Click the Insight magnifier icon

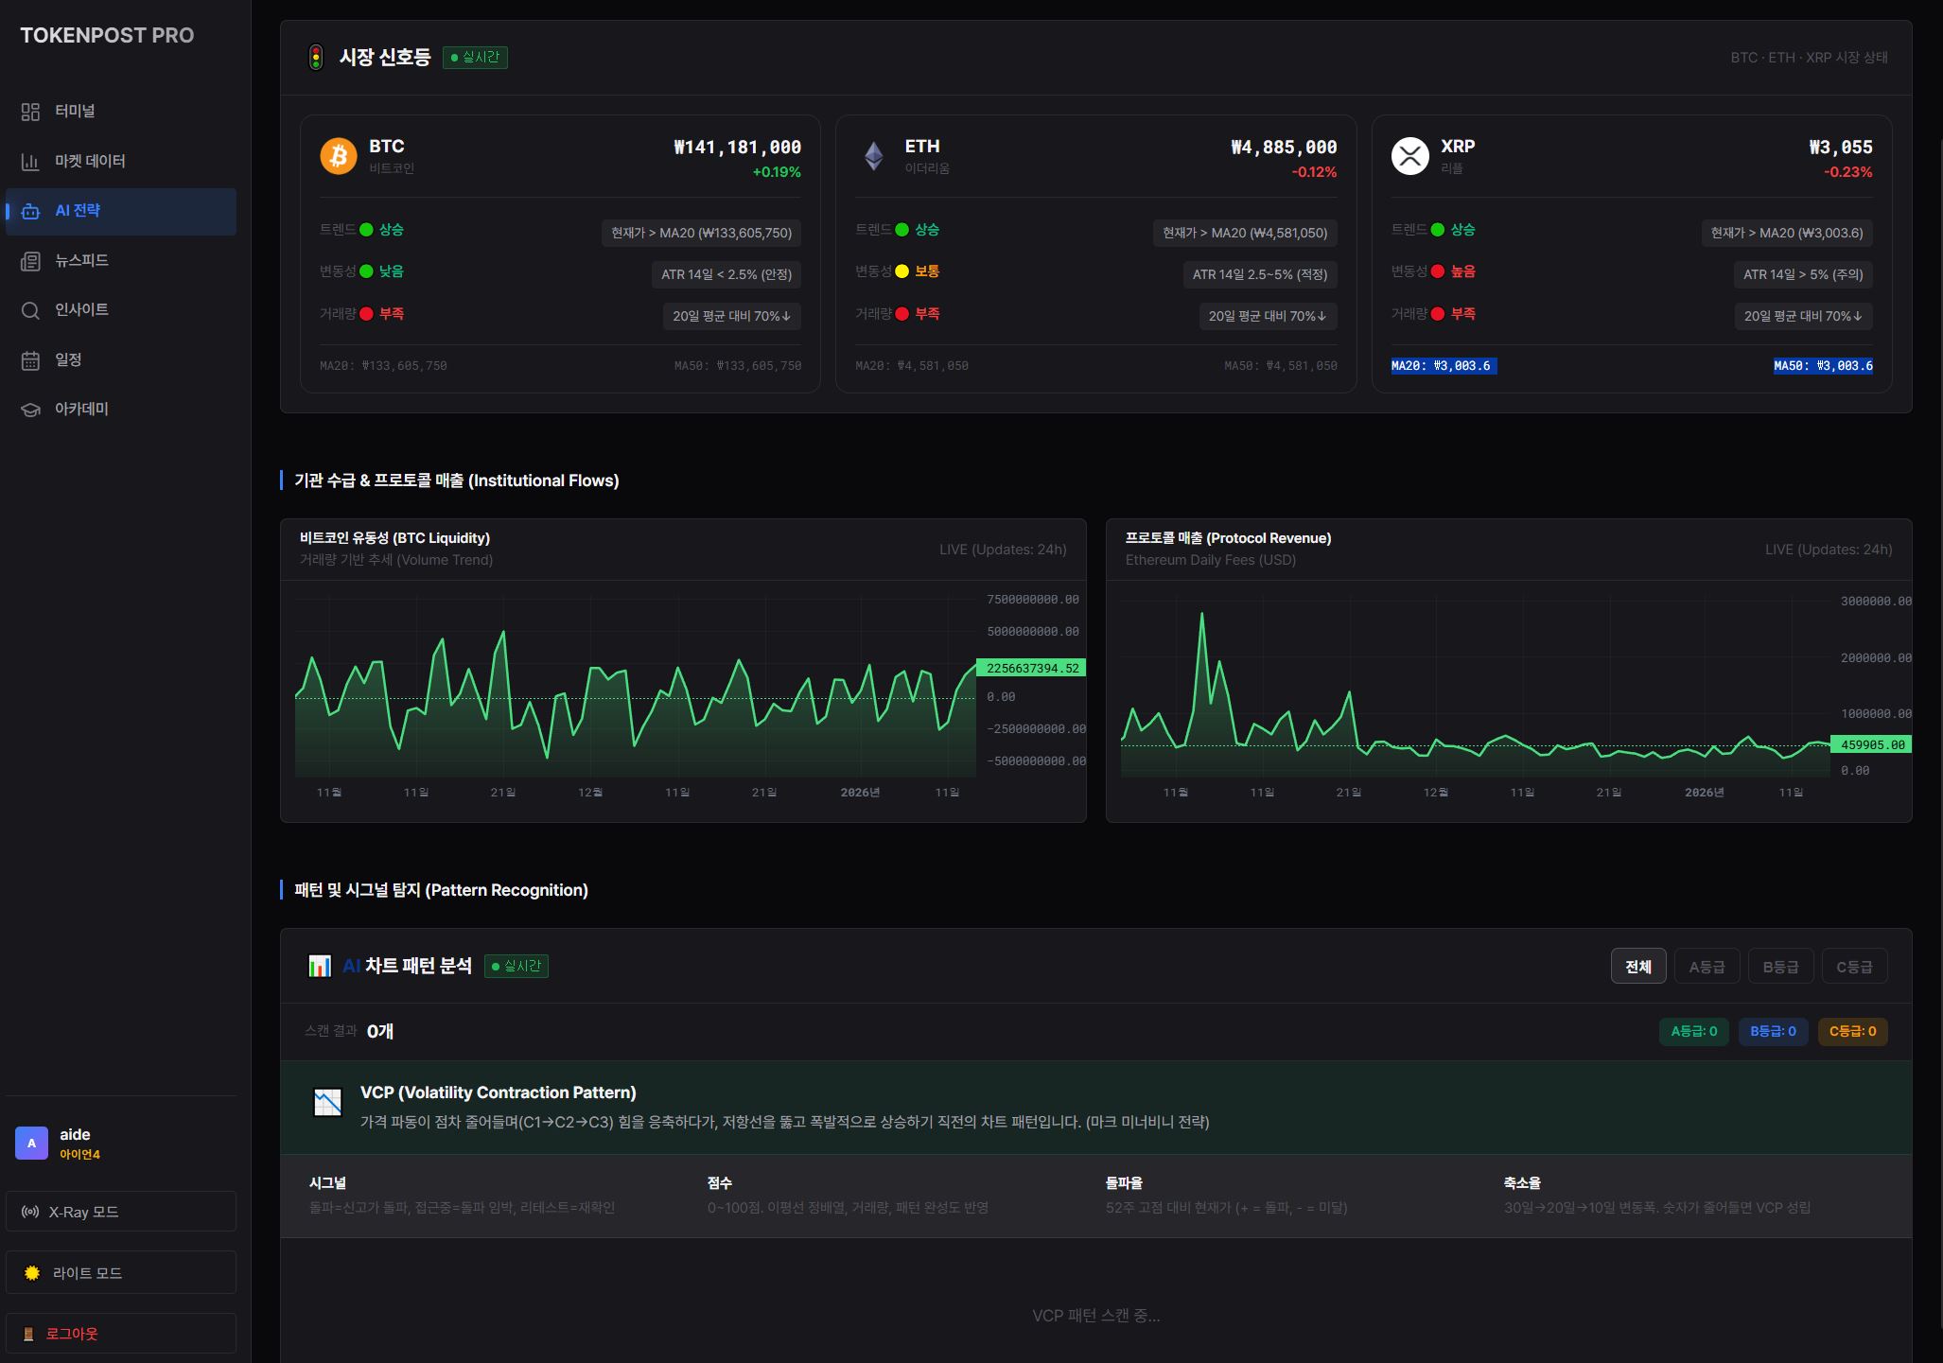tap(30, 310)
